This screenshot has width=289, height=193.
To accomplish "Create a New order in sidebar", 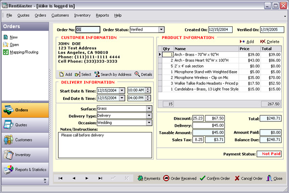I will 11,37.
